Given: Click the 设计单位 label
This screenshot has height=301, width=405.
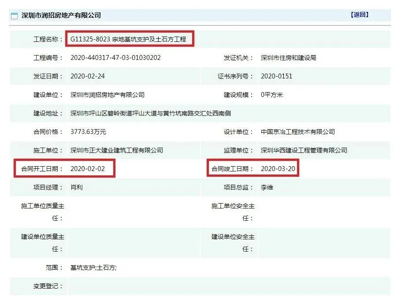Looking at the screenshot, I should pyautogui.click(x=238, y=132).
